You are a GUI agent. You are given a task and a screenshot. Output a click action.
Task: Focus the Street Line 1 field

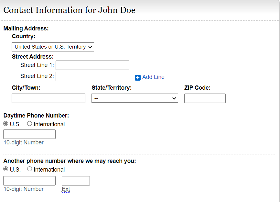click(92, 65)
